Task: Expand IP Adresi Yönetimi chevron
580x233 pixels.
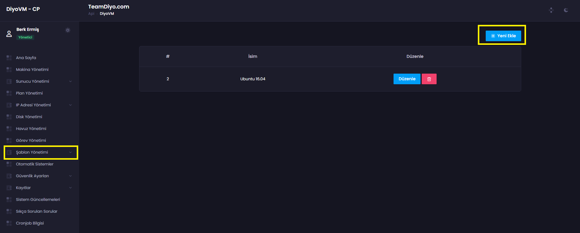Action: point(70,105)
